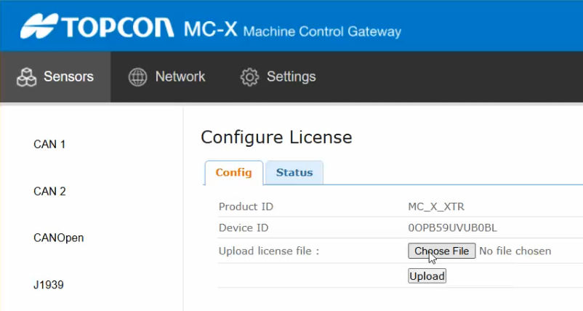Click the Configure License heading

[x=276, y=137]
